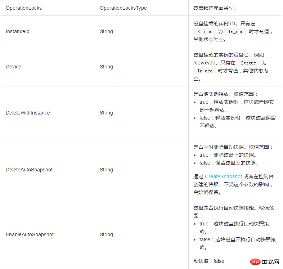Click the OperationLocksType type cell

click(123, 8)
